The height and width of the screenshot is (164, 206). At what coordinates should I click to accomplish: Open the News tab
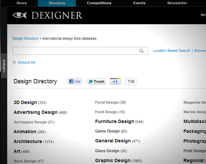[x=22, y=3]
